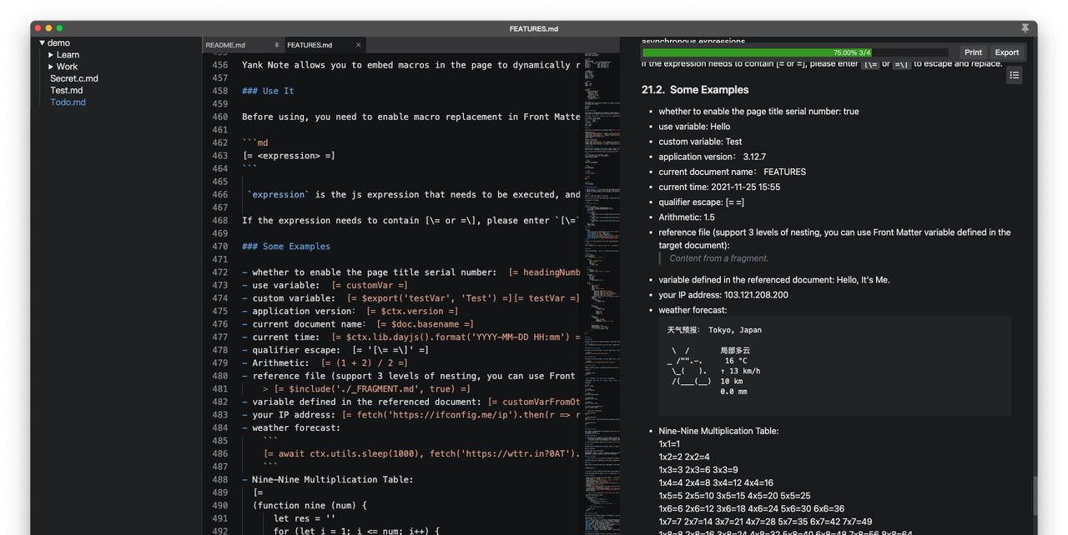The image size is (1068, 535).
Task: Select Todo.md in the file tree
Action: click(x=68, y=102)
